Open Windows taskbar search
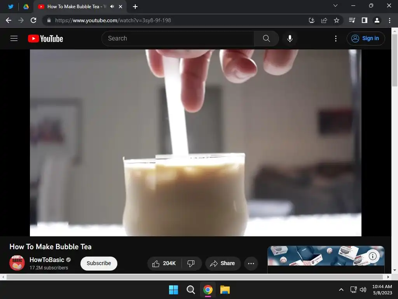The width and height of the screenshot is (398, 299). pyautogui.click(x=190, y=290)
